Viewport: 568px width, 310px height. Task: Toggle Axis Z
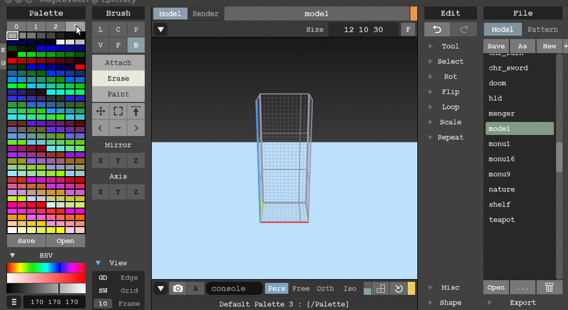[136, 192]
